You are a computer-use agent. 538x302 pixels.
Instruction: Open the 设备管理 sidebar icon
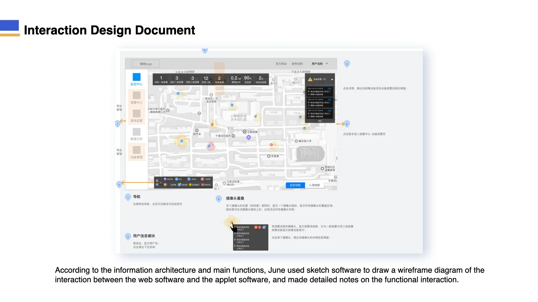click(136, 150)
